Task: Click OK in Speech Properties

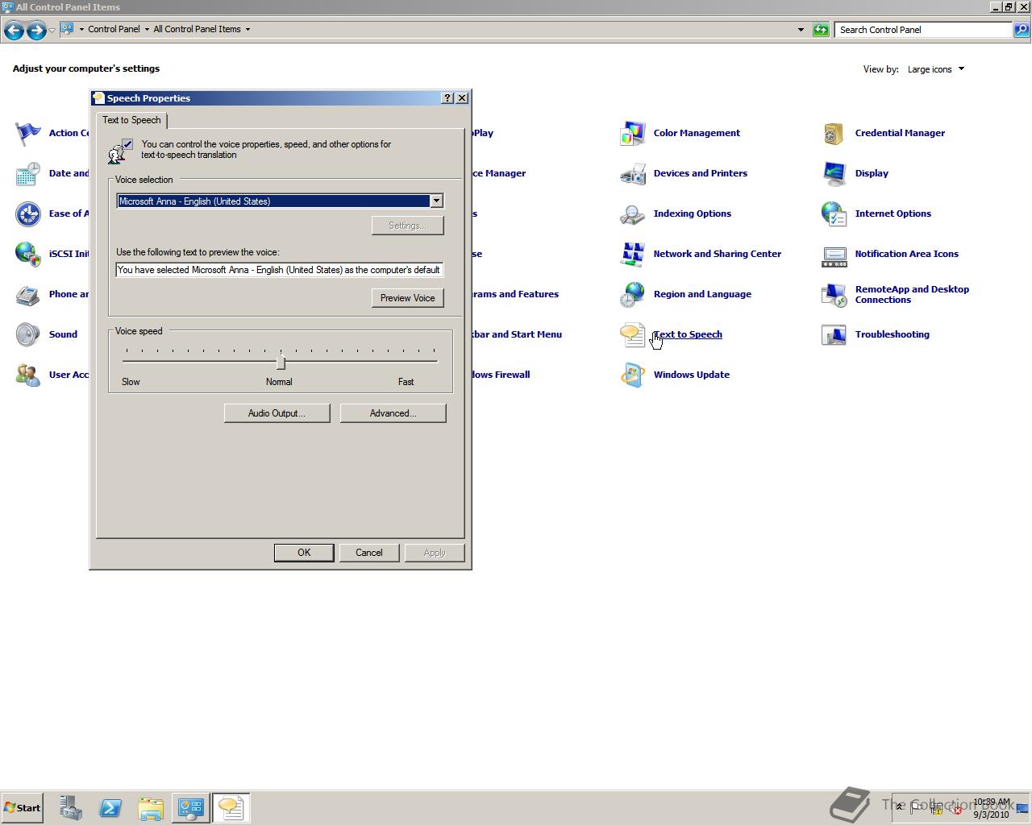Action: pos(304,553)
